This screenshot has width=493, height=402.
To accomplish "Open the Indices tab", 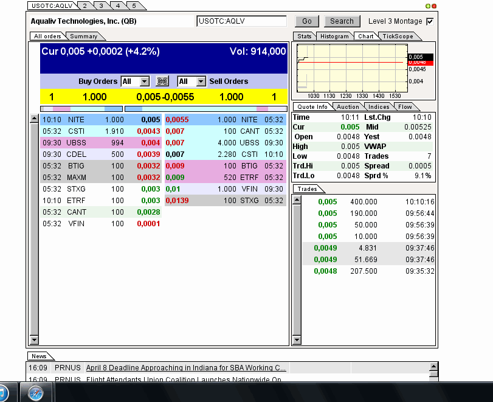I will point(379,106).
